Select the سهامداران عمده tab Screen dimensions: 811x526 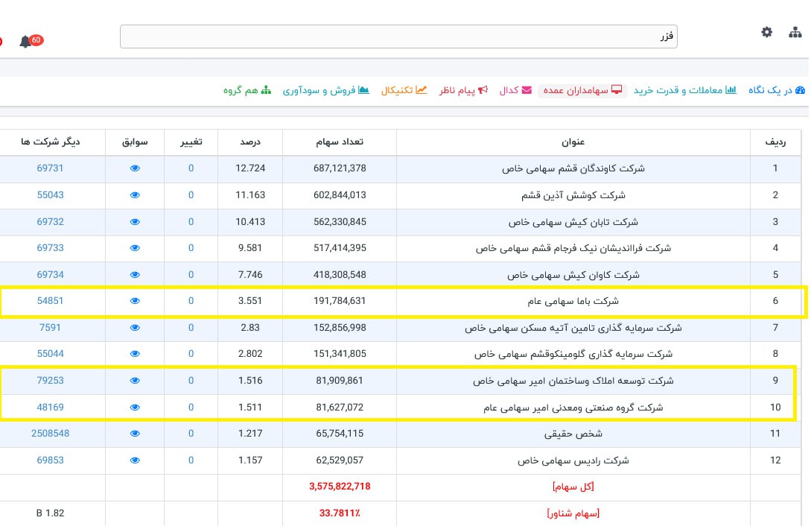point(582,90)
